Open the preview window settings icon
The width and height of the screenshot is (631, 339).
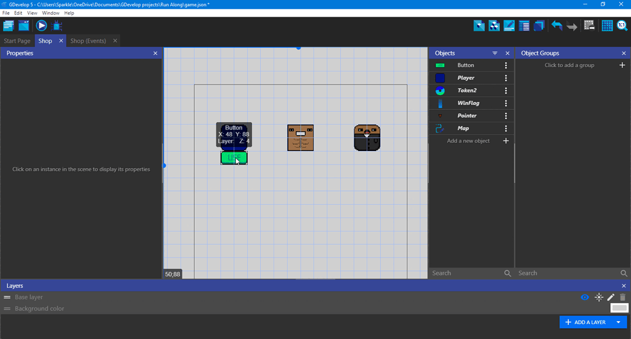[24, 26]
